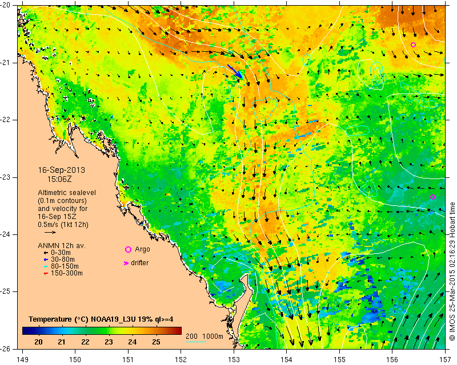Click the '16-Sep 15Z' text
The width and height of the screenshot is (457, 365).
click(x=57, y=217)
